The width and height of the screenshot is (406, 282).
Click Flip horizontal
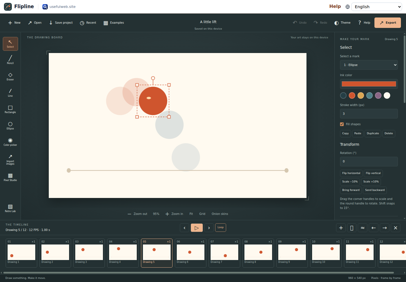coord(351,173)
